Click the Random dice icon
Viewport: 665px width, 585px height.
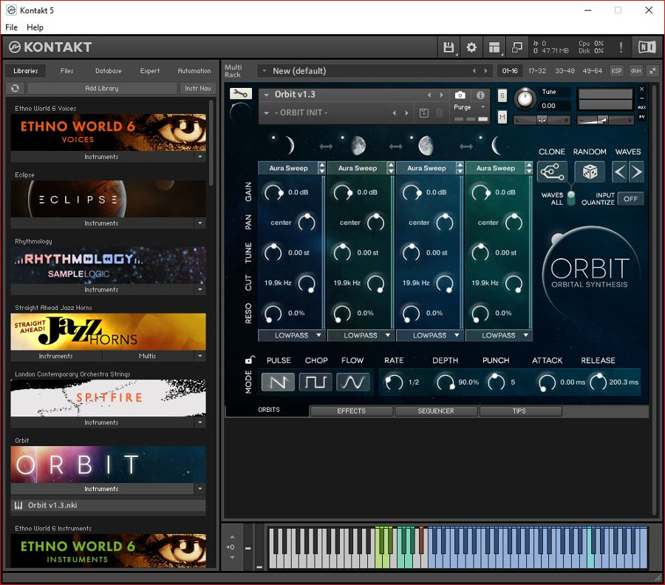(x=590, y=172)
